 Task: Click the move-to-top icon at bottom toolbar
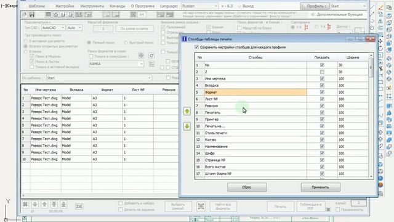[54, 204]
